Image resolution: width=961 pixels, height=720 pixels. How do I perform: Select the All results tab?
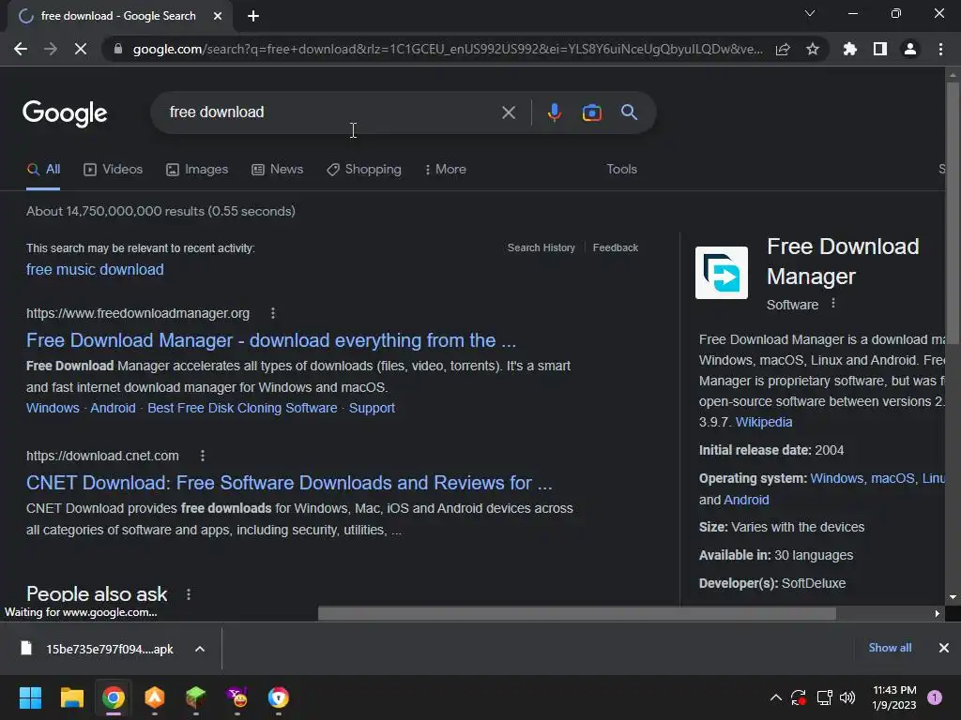43,170
